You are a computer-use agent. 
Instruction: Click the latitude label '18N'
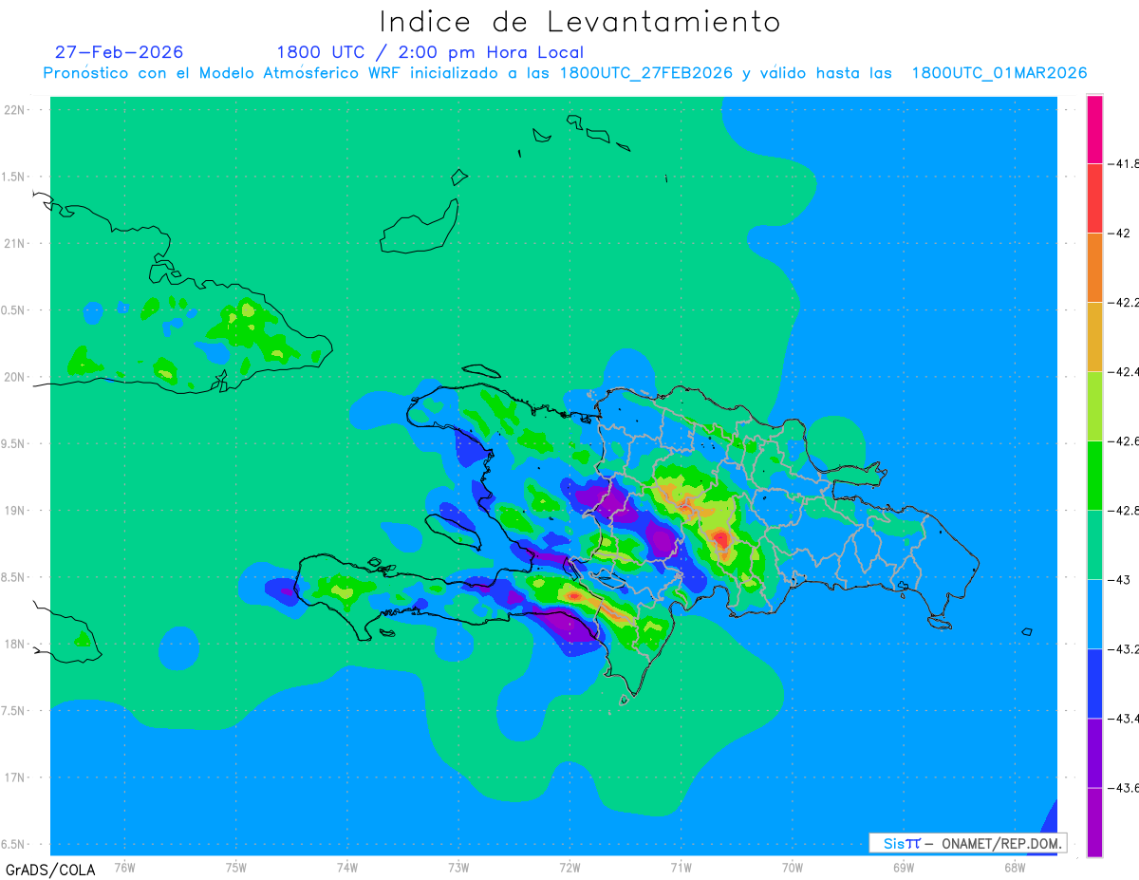point(15,644)
